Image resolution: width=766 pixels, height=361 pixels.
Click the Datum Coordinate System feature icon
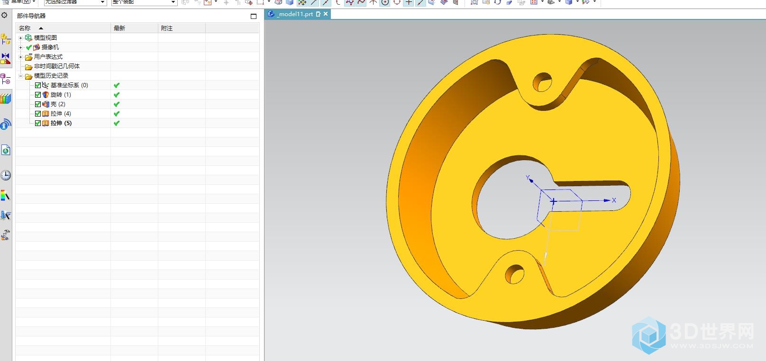(46, 85)
